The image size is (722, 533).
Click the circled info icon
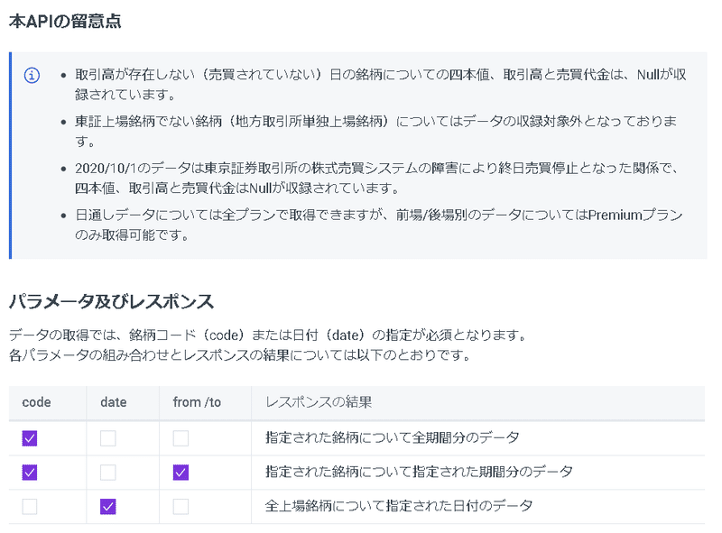32,76
